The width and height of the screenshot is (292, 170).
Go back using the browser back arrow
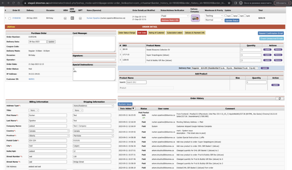click(x=3, y=3)
